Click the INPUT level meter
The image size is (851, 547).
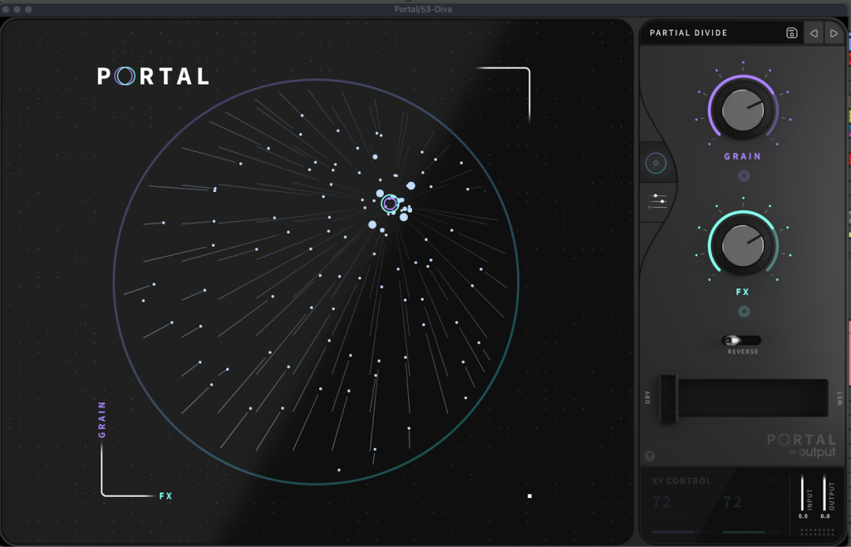[803, 494]
